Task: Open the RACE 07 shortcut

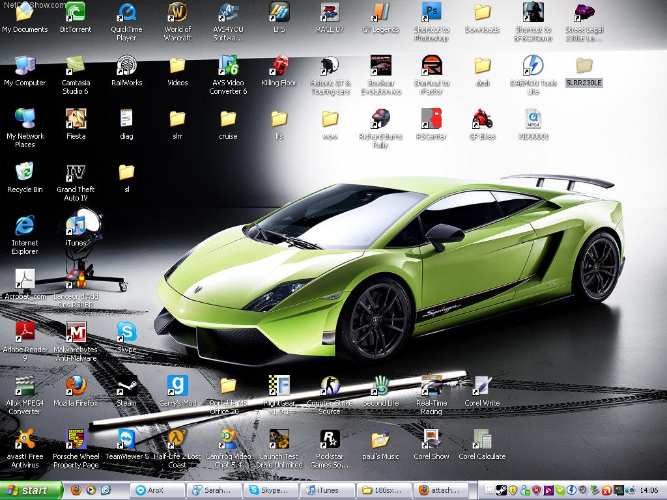Action: click(x=330, y=12)
